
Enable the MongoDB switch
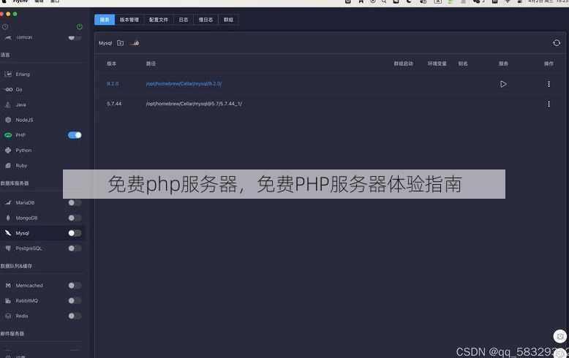coord(75,218)
